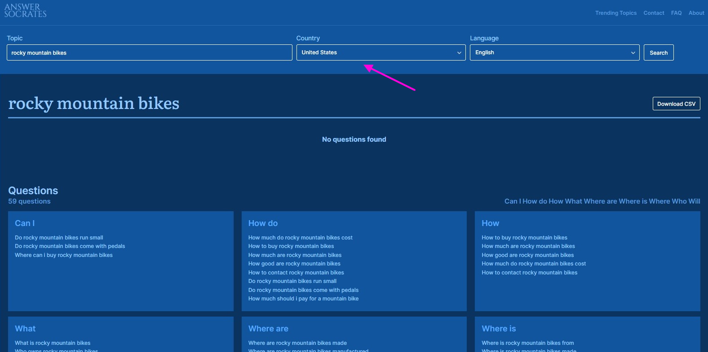The width and height of the screenshot is (708, 352).
Task: Focus the Topic input field
Action: coord(150,52)
